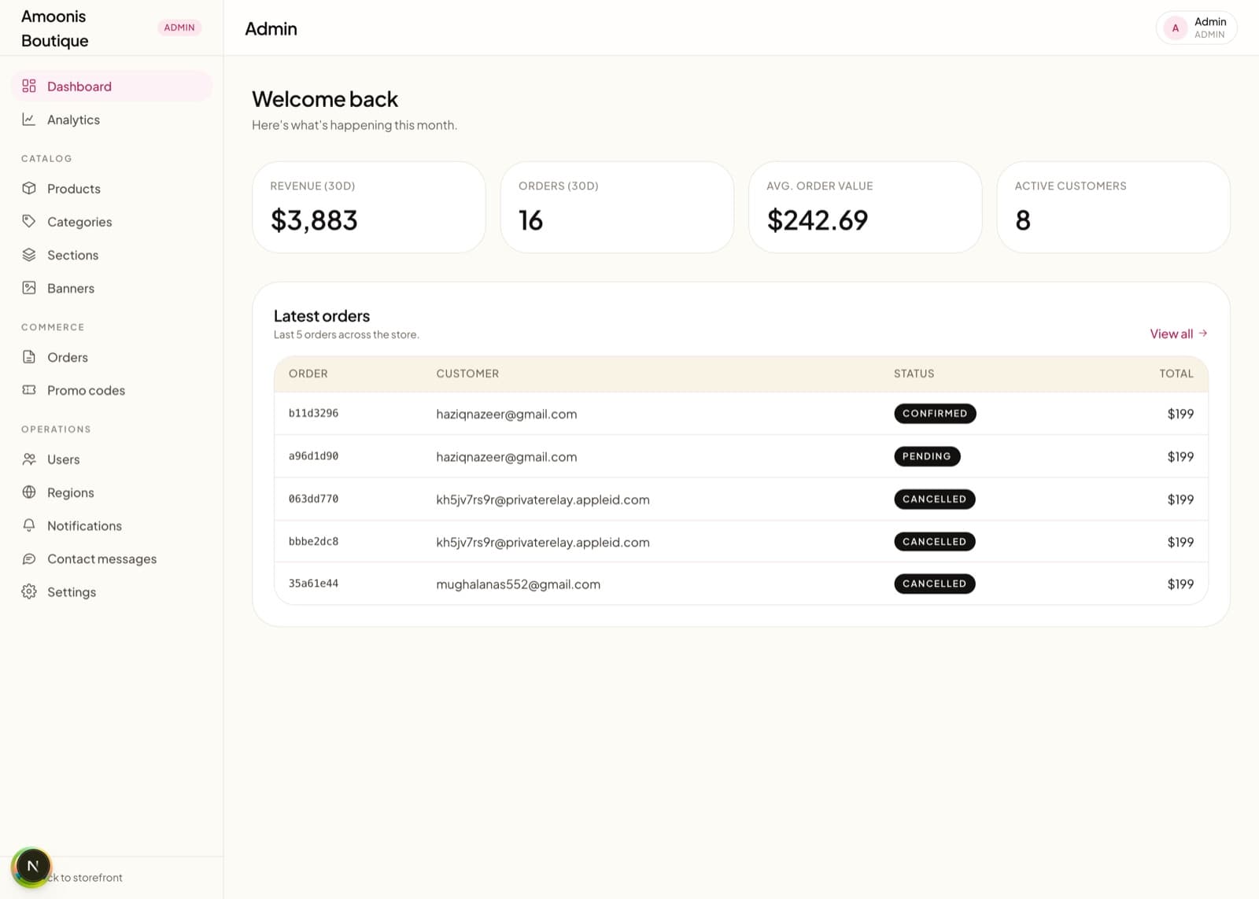This screenshot has width=1259, height=899.
Task: Open Notifications page
Action: click(112, 525)
